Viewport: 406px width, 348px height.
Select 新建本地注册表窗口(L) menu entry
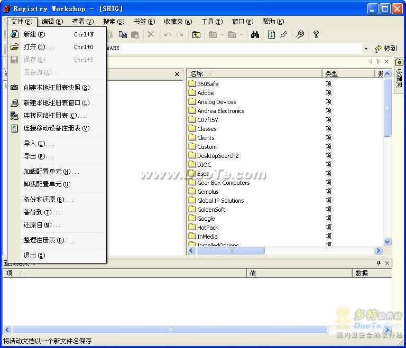[57, 103]
